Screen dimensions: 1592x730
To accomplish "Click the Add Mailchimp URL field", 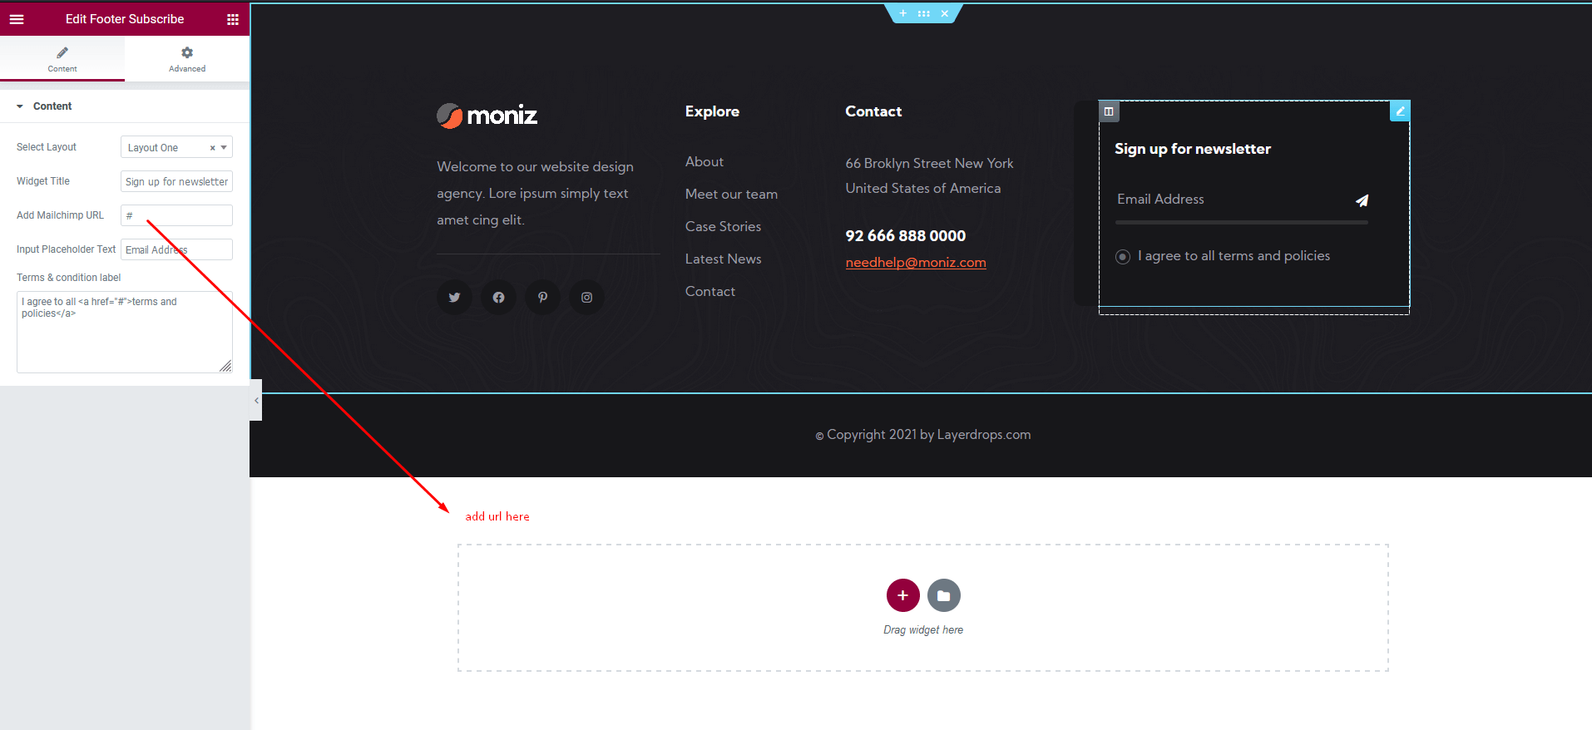I will [176, 215].
